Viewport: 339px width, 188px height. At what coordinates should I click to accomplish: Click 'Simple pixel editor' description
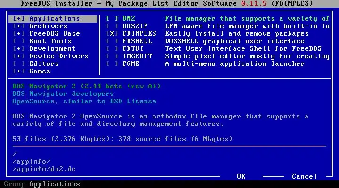pos(247,56)
